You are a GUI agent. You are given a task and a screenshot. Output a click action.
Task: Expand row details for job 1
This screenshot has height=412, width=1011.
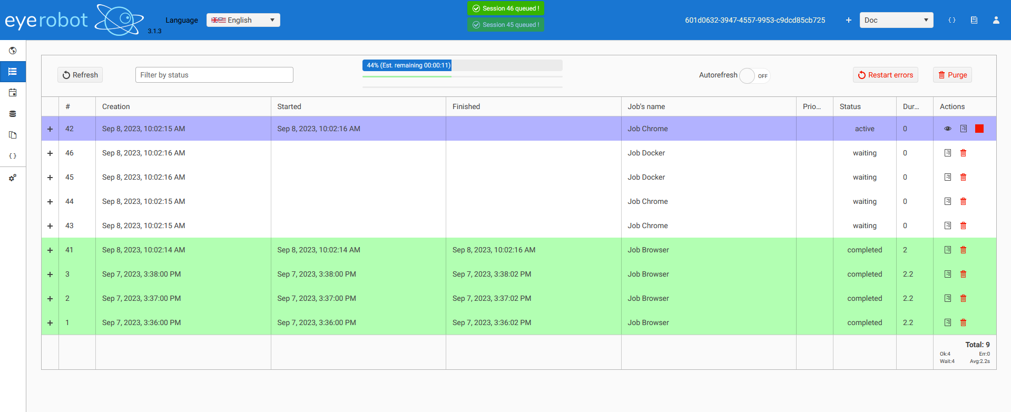pyautogui.click(x=50, y=323)
